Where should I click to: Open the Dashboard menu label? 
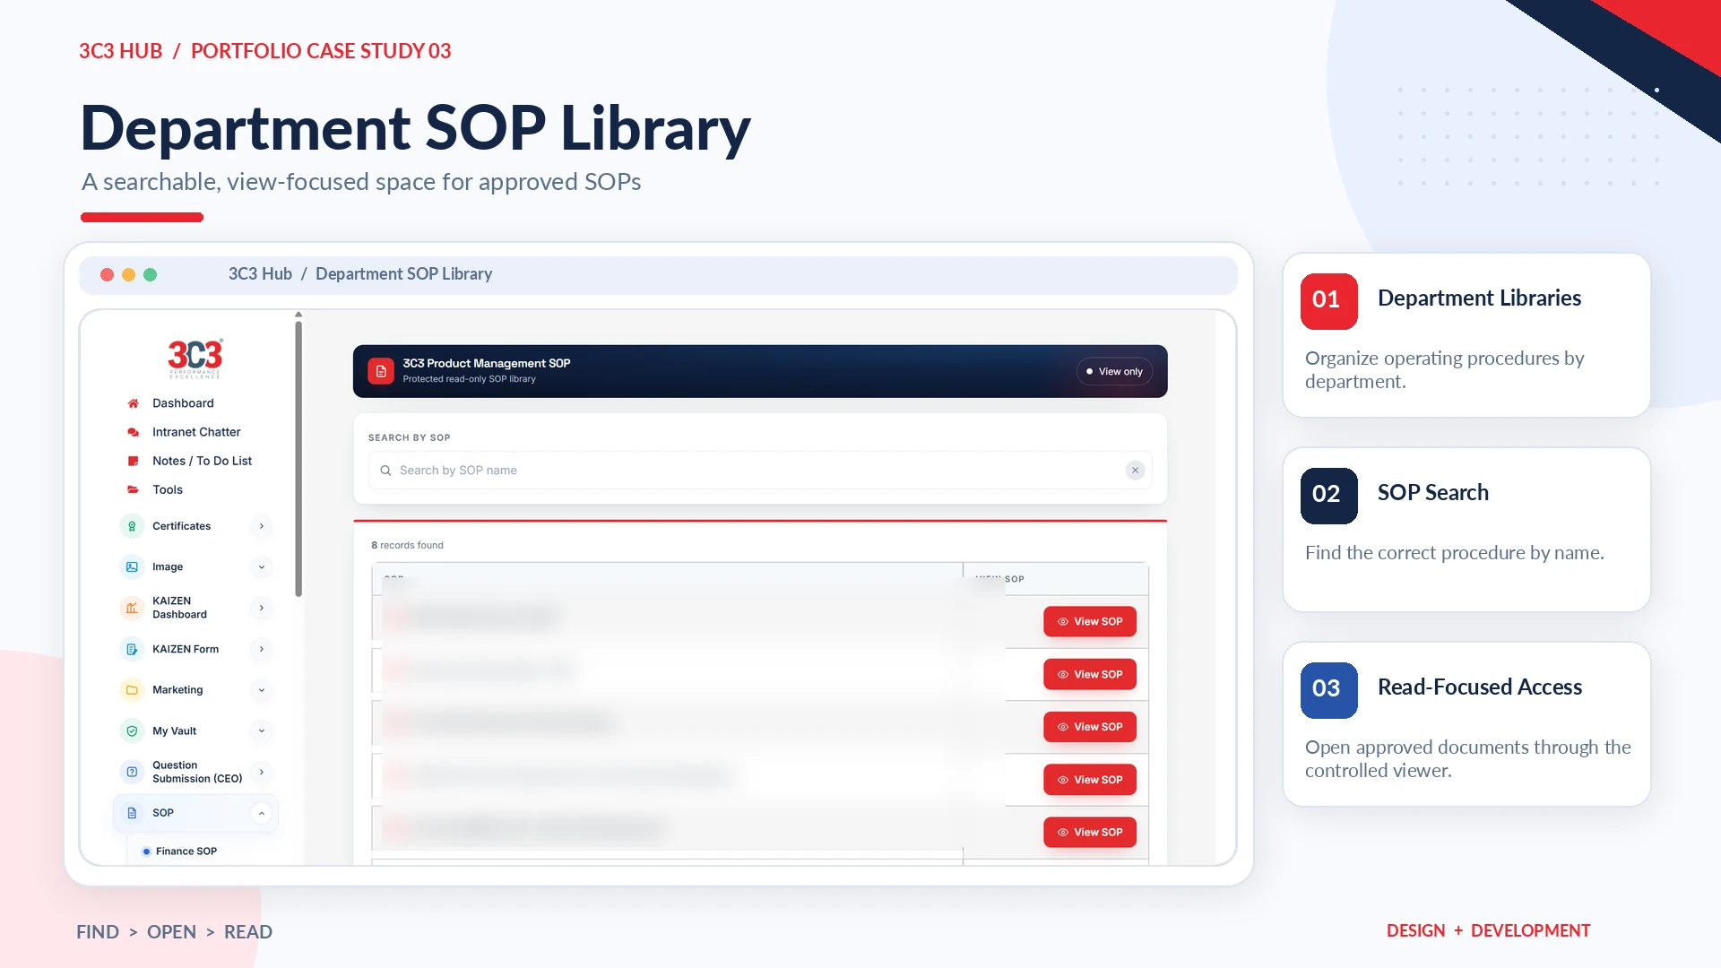pyautogui.click(x=183, y=403)
